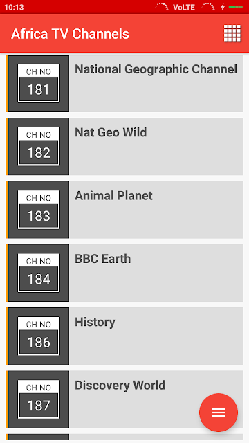249x443 pixels.
Task: Click the Africa TV Channels title
Action: click(x=70, y=34)
